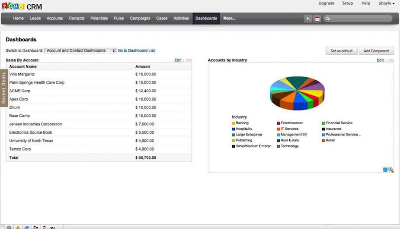The image size is (400, 229).
Task: Click the Base Camp account name
Action: coord(19,116)
